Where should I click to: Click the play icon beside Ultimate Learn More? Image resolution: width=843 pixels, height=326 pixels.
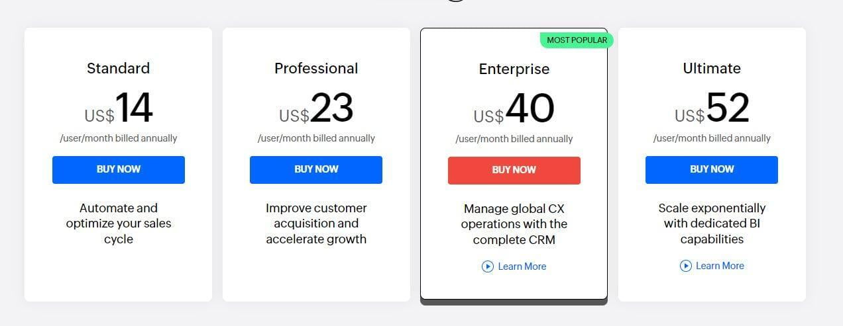pos(686,266)
